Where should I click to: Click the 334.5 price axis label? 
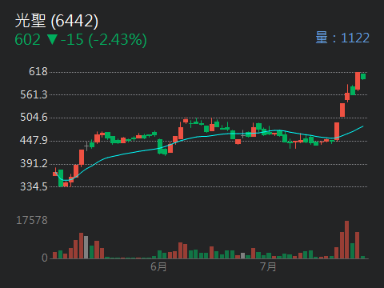click(x=34, y=186)
